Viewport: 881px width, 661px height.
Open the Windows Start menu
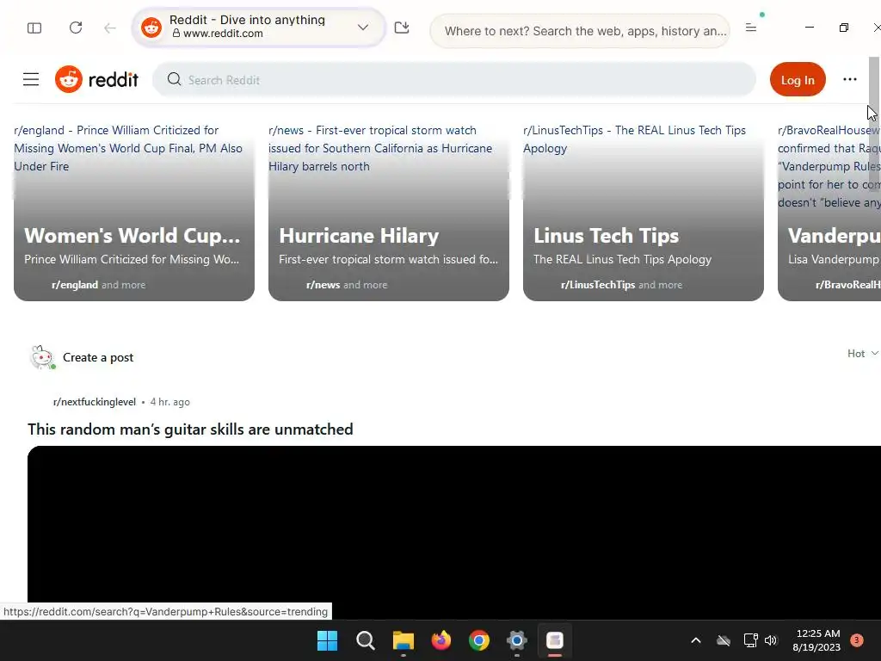click(x=327, y=640)
